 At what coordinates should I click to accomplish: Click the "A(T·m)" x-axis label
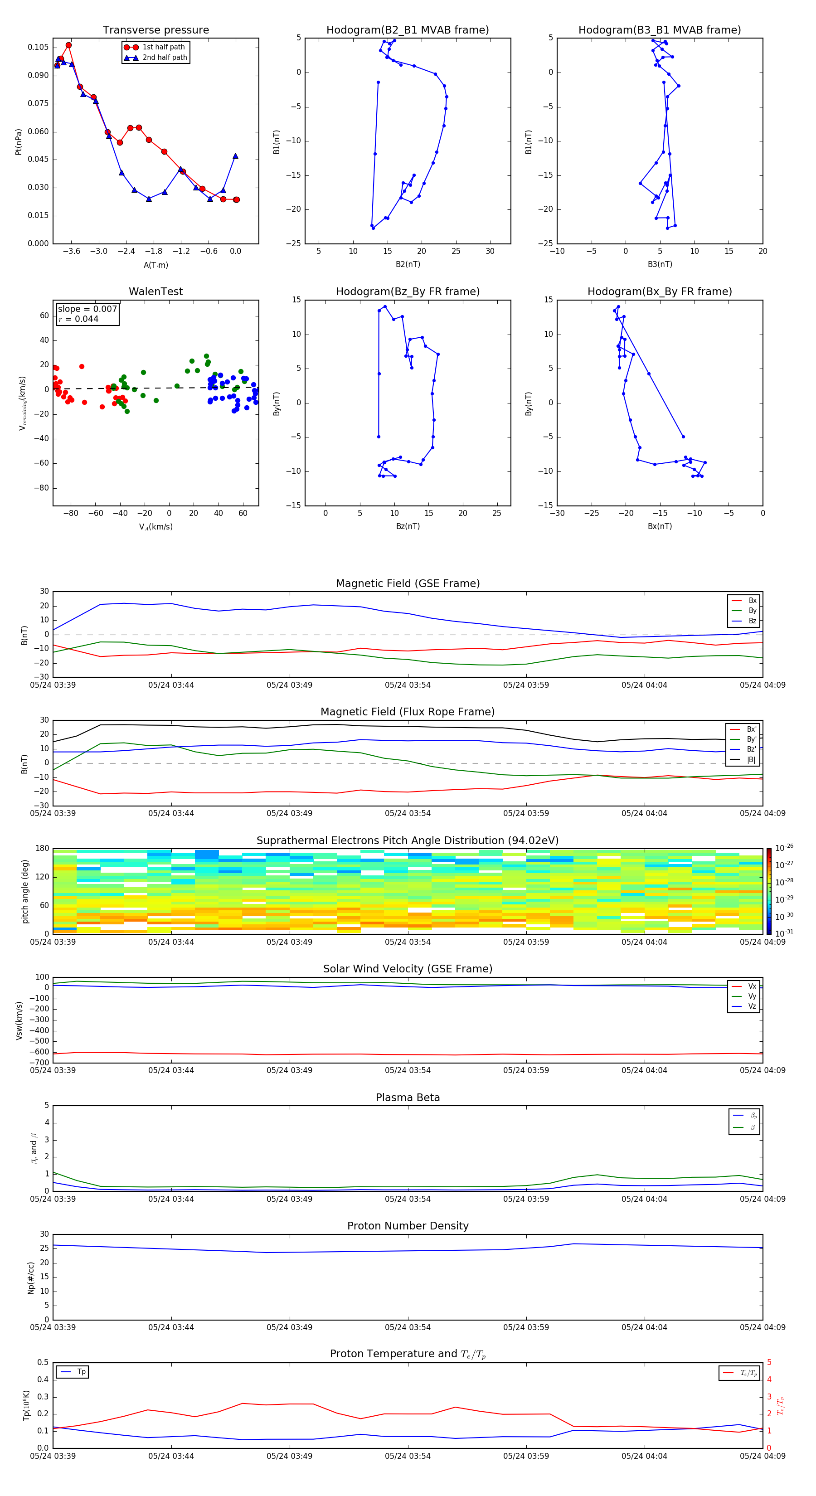pyautogui.click(x=155, y=265)
